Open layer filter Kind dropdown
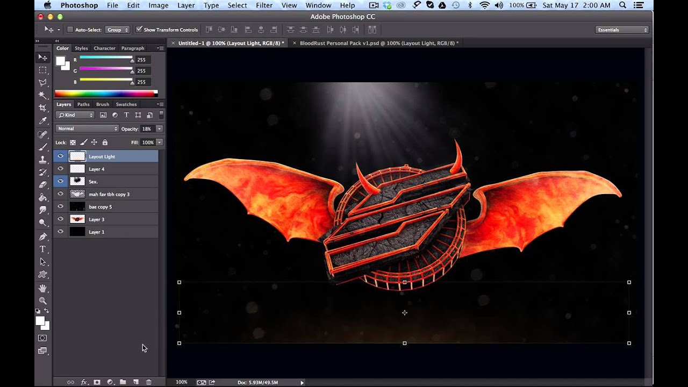The width and height of the screenshot is (688, 387). [x=76, y=115]
